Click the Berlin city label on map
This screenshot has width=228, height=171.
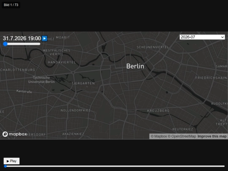click(135, 66)
